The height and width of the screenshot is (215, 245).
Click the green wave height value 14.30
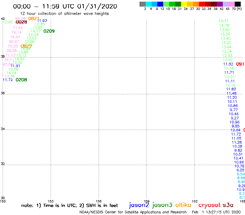[20, 59]
